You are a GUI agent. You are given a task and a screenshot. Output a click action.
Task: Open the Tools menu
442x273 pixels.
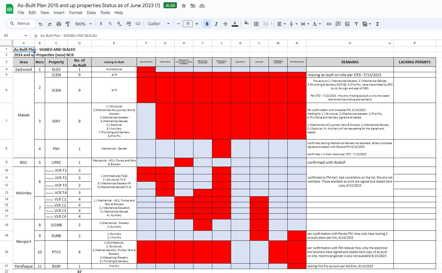[105, 13]
